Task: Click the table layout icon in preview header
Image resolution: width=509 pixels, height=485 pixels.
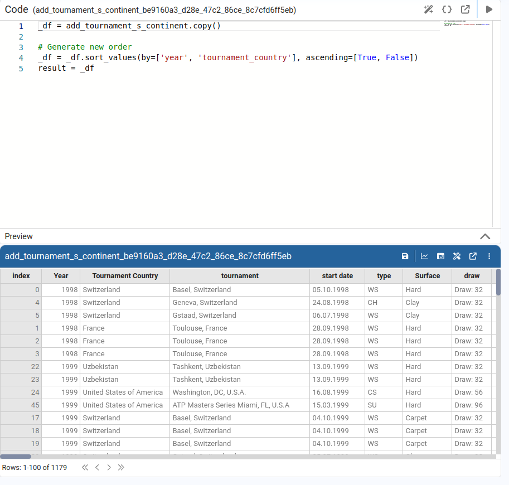Action: 440,256
